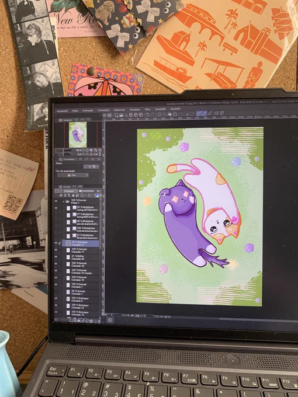The height and width of the screenshot is (397, 298).
Task: Open the Janela menu
Action: point(160,109)
